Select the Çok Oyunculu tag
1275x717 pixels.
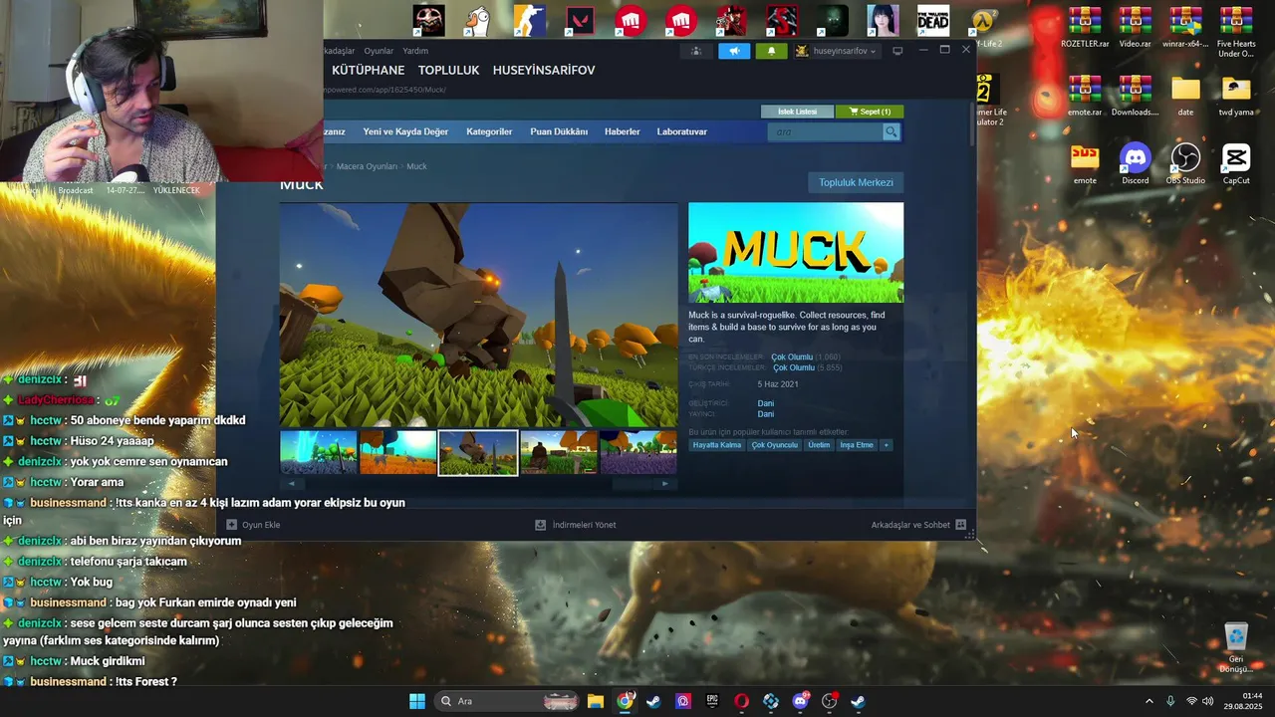(775, 445)
